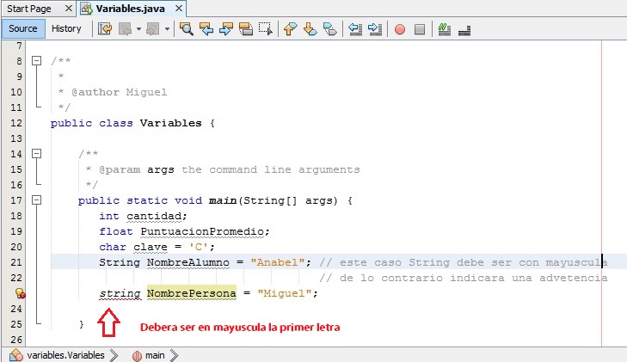Collapse the main method code fold
The width and height of the screenshot is (627, 362).
[36, 200]
